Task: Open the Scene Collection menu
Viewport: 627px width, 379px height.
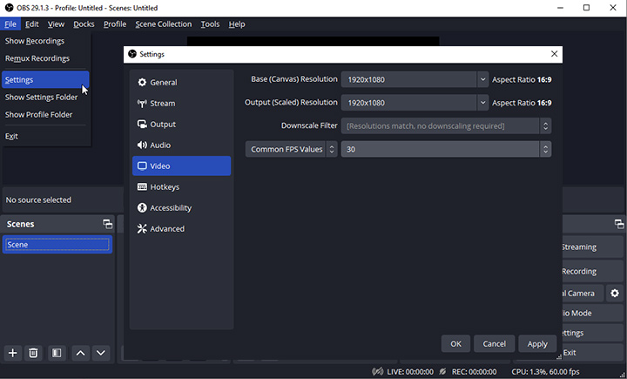Action: pyautogui.click(x=163, y=24)
